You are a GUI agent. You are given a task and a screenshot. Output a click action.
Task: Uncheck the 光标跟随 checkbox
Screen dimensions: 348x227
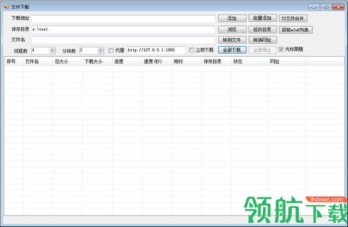(x=281, y=49)
